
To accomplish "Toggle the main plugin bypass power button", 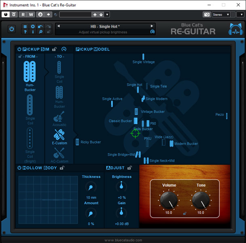I will [11, 29].
